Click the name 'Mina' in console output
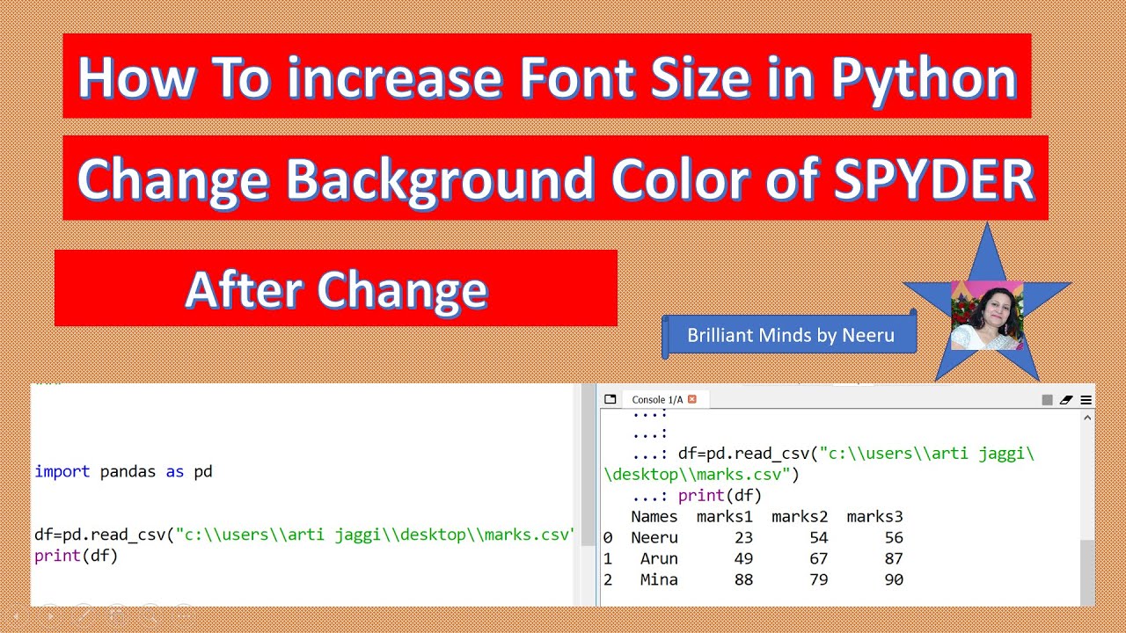Viewport: 1126px width, 633px height. point(659,579)
